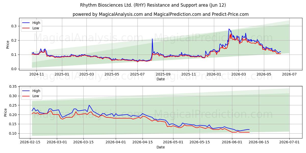Click the '2026-07-01' x-axis label in bottom chart
This screenshot has height=153, width=306.
(x=289, y=142)
